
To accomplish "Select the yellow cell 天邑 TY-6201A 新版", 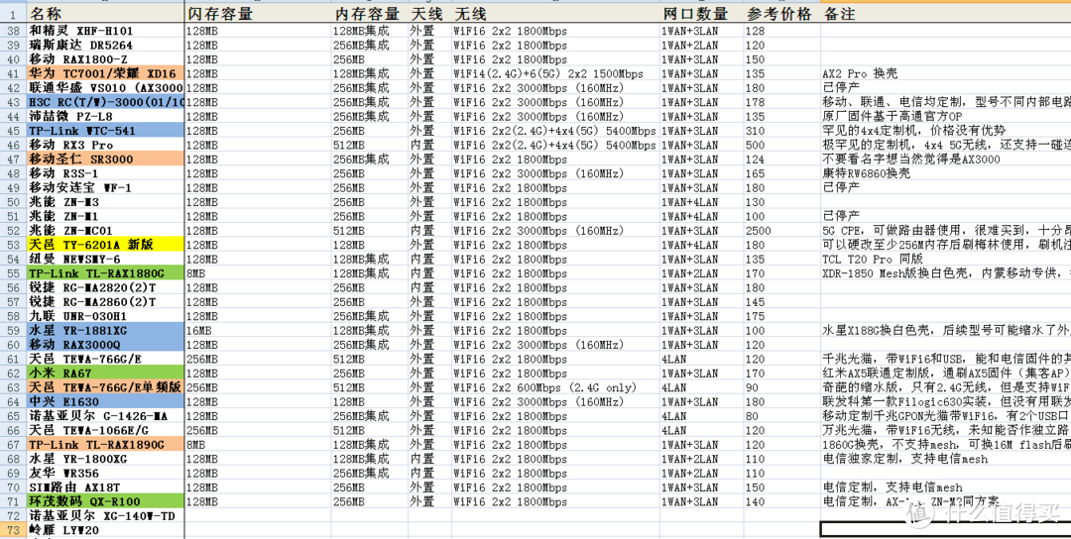I will [105, 245].
